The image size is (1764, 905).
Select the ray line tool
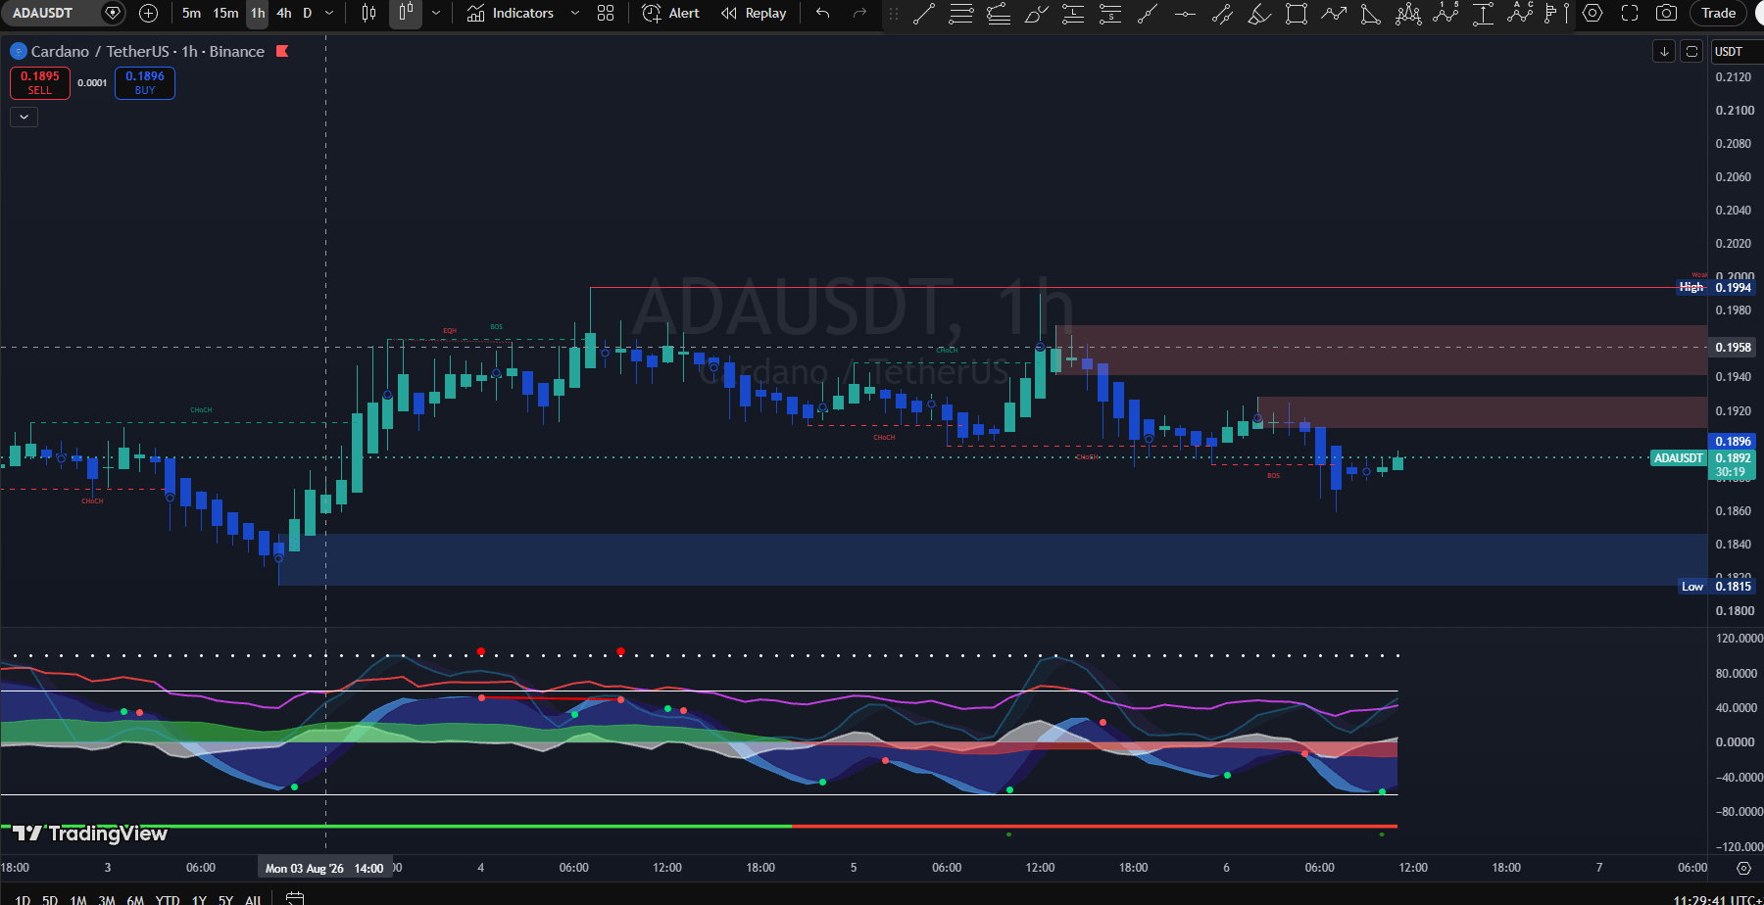pos(1148,13)
